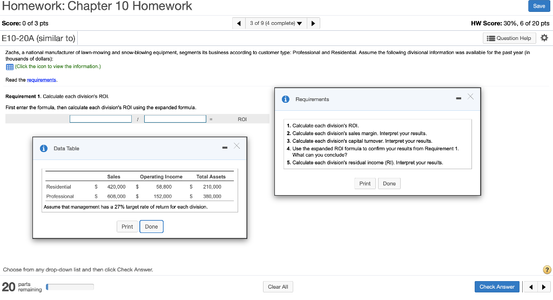
Task: Click Clear All button
Action: pyautogui.click(x=278, y=287)
